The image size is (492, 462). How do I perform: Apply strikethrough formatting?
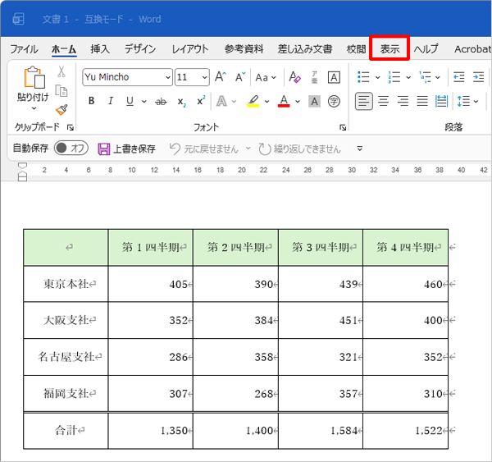coord(161,102)
